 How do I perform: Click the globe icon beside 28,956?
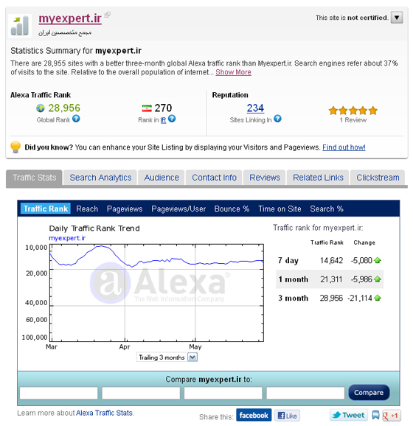pyautogui.click(x=41, y=108)
